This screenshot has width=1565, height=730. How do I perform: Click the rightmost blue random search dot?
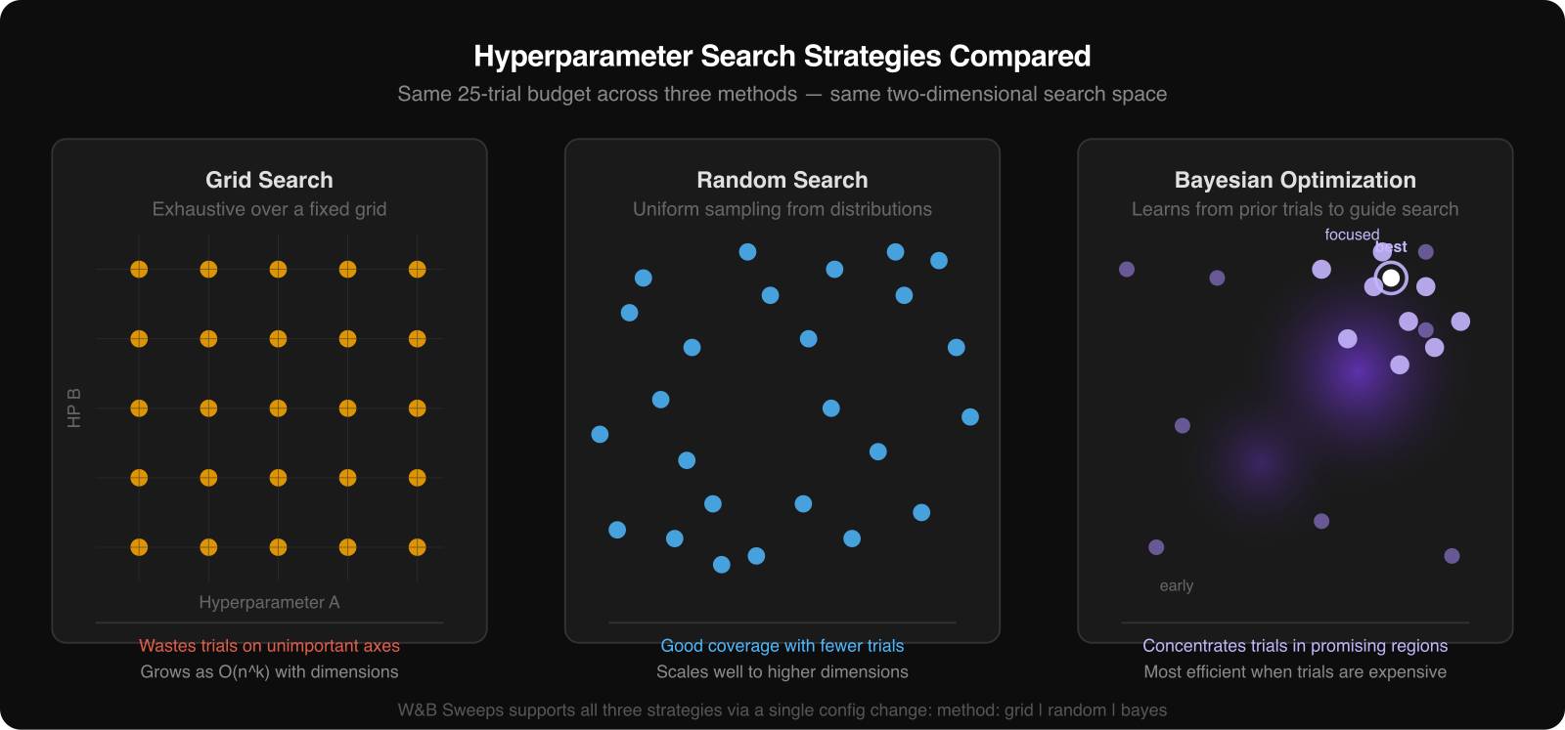pyautogui.click(x=970, y=417)
